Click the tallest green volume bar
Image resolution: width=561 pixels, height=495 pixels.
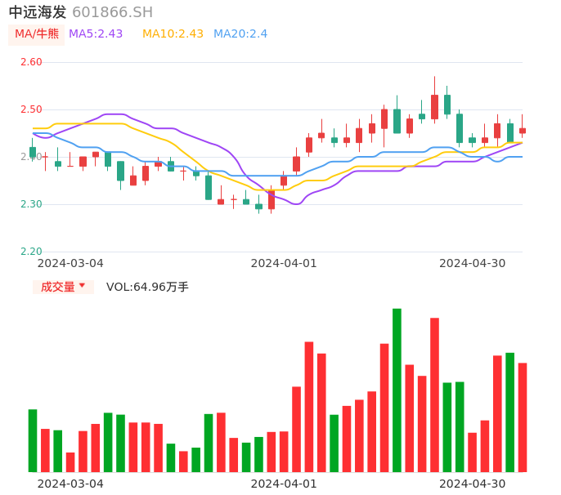pyautogui.click(x=397, y=390)
